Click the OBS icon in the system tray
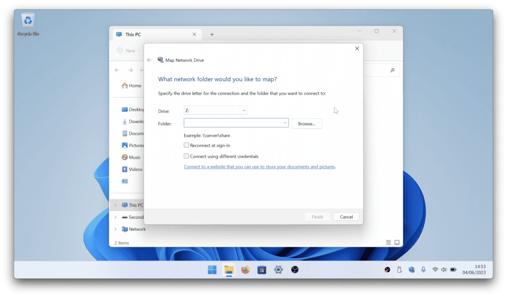Screen dimensions: 507x297 coord(387,269)
